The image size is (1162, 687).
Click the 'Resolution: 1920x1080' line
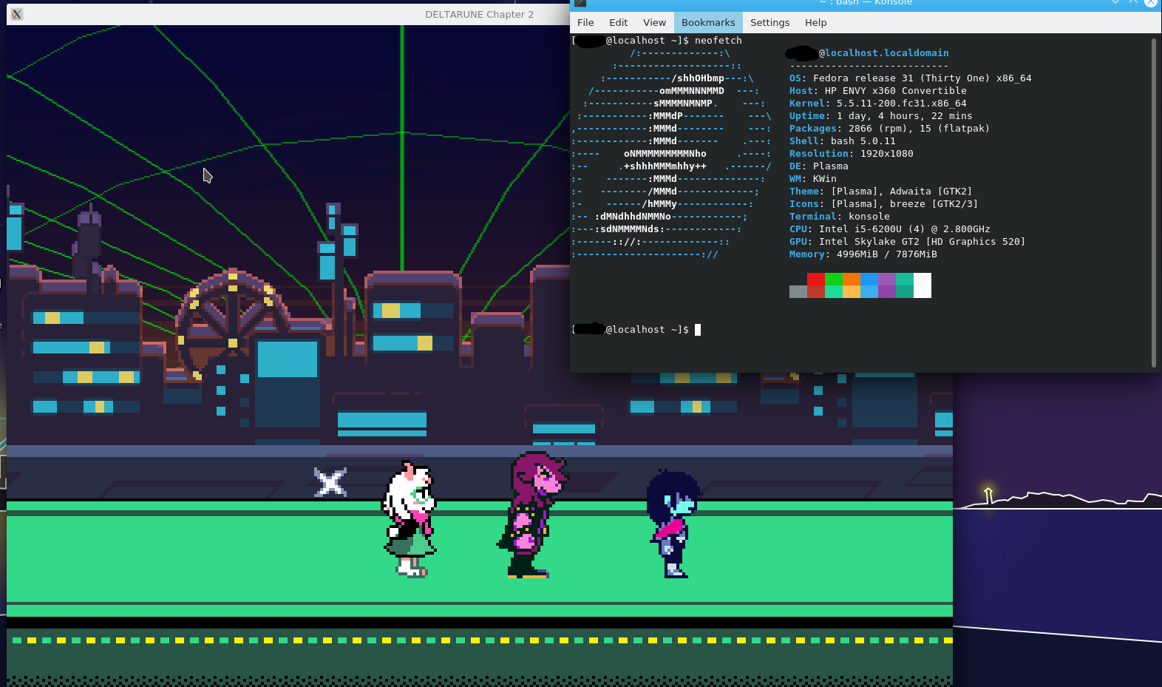(x=851, y=154)
